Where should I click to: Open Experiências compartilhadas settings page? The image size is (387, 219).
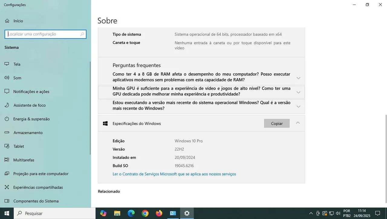click(x=38, y=187)
